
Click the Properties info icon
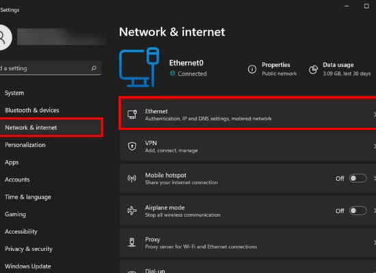252,69
